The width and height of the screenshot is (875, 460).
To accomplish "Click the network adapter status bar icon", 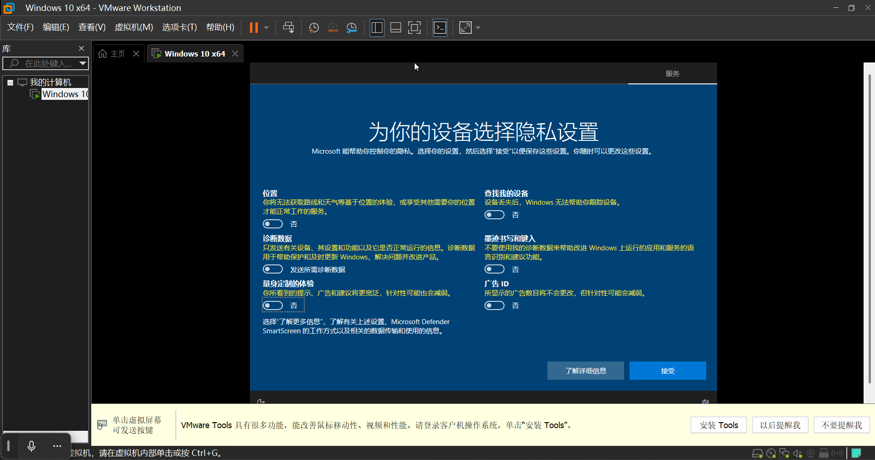I will point(785,453).
